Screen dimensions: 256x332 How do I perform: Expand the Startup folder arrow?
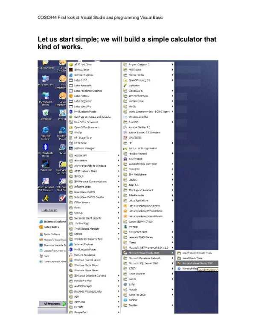pos(119,213)
